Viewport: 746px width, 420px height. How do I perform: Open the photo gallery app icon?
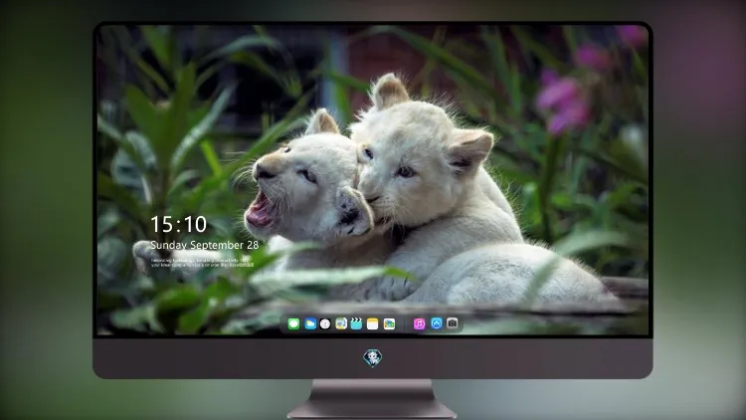coord(389,324)
